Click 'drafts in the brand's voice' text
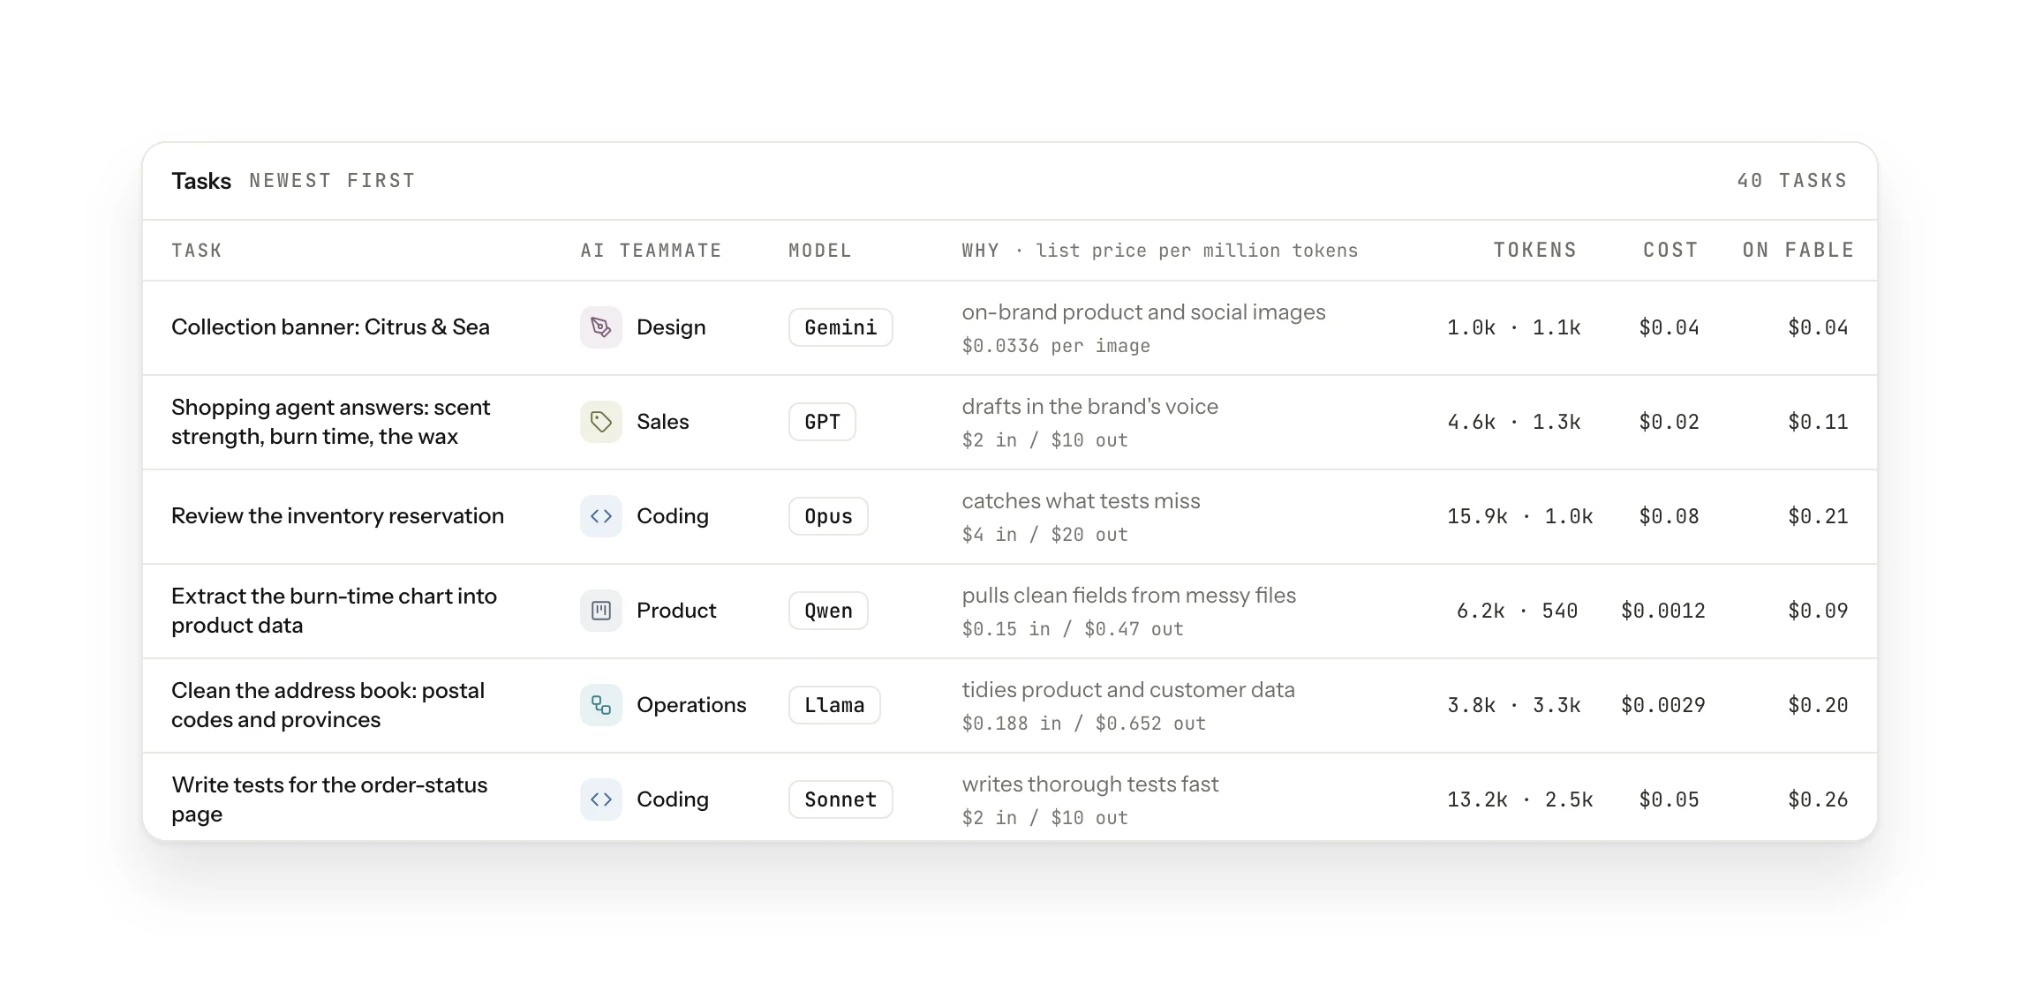Image resolution: width=2020 pixels, height=983 pixels. click(1089, 407)
